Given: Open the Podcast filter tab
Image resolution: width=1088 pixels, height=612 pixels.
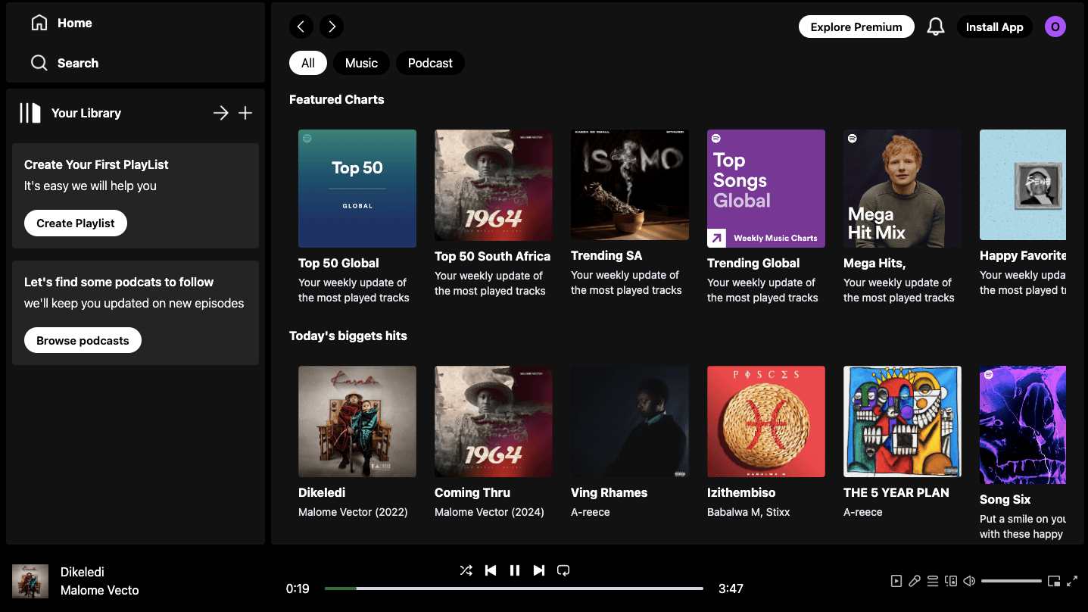Looking at the screenshot, I should pos(430,63).
